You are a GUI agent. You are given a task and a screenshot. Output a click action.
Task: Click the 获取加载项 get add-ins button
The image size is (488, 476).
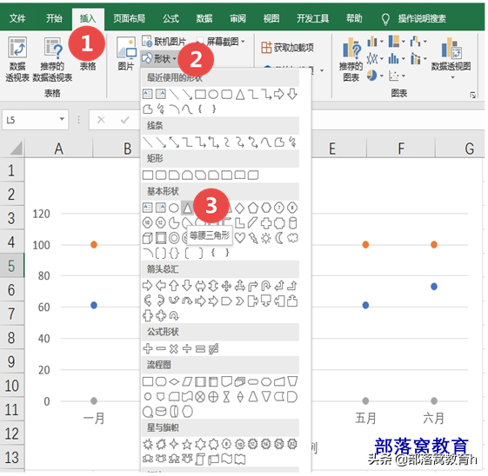(x=287, y=48)
